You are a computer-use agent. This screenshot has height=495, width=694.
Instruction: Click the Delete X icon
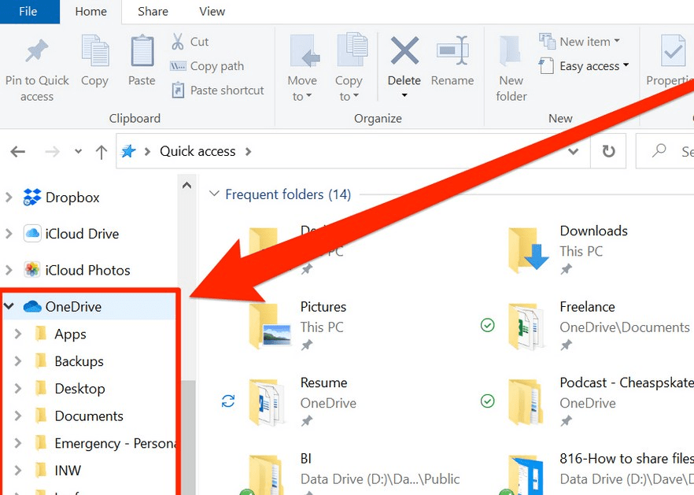[404, 51]
